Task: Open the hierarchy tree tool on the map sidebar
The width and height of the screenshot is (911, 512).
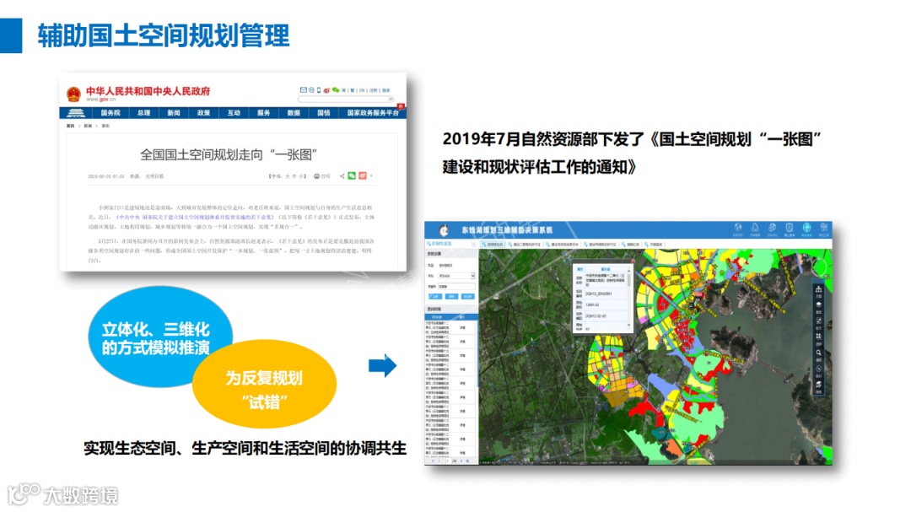Action: pos(818,288)
